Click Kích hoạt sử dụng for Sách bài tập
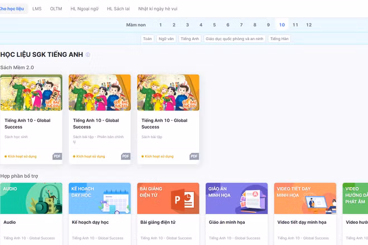The image size is (368, 245). [x=157, y=156]
